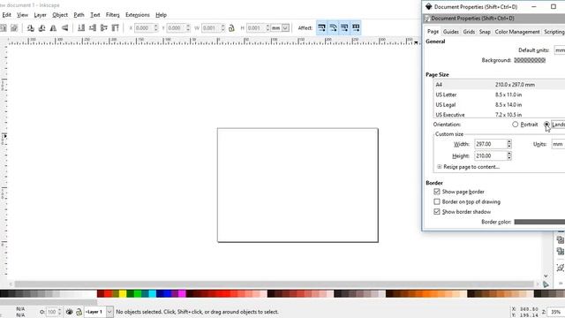The image size is (565, 318).
Task: Open the Text menu
Action: pyautogui.click(x=95, y=15)
